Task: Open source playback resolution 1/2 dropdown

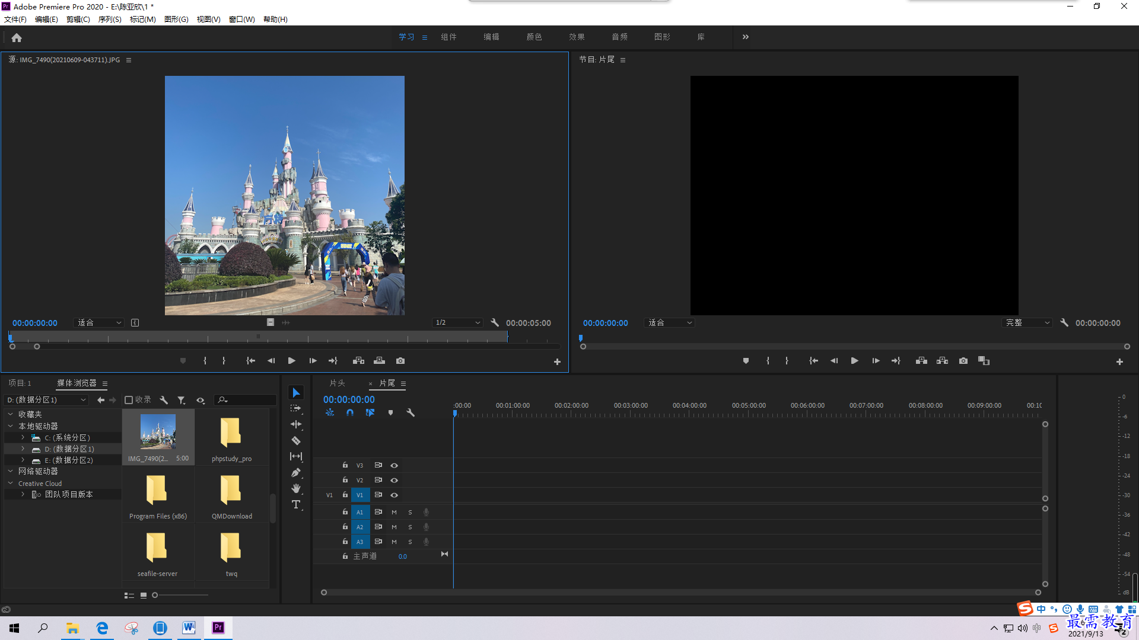Action: 457,322
